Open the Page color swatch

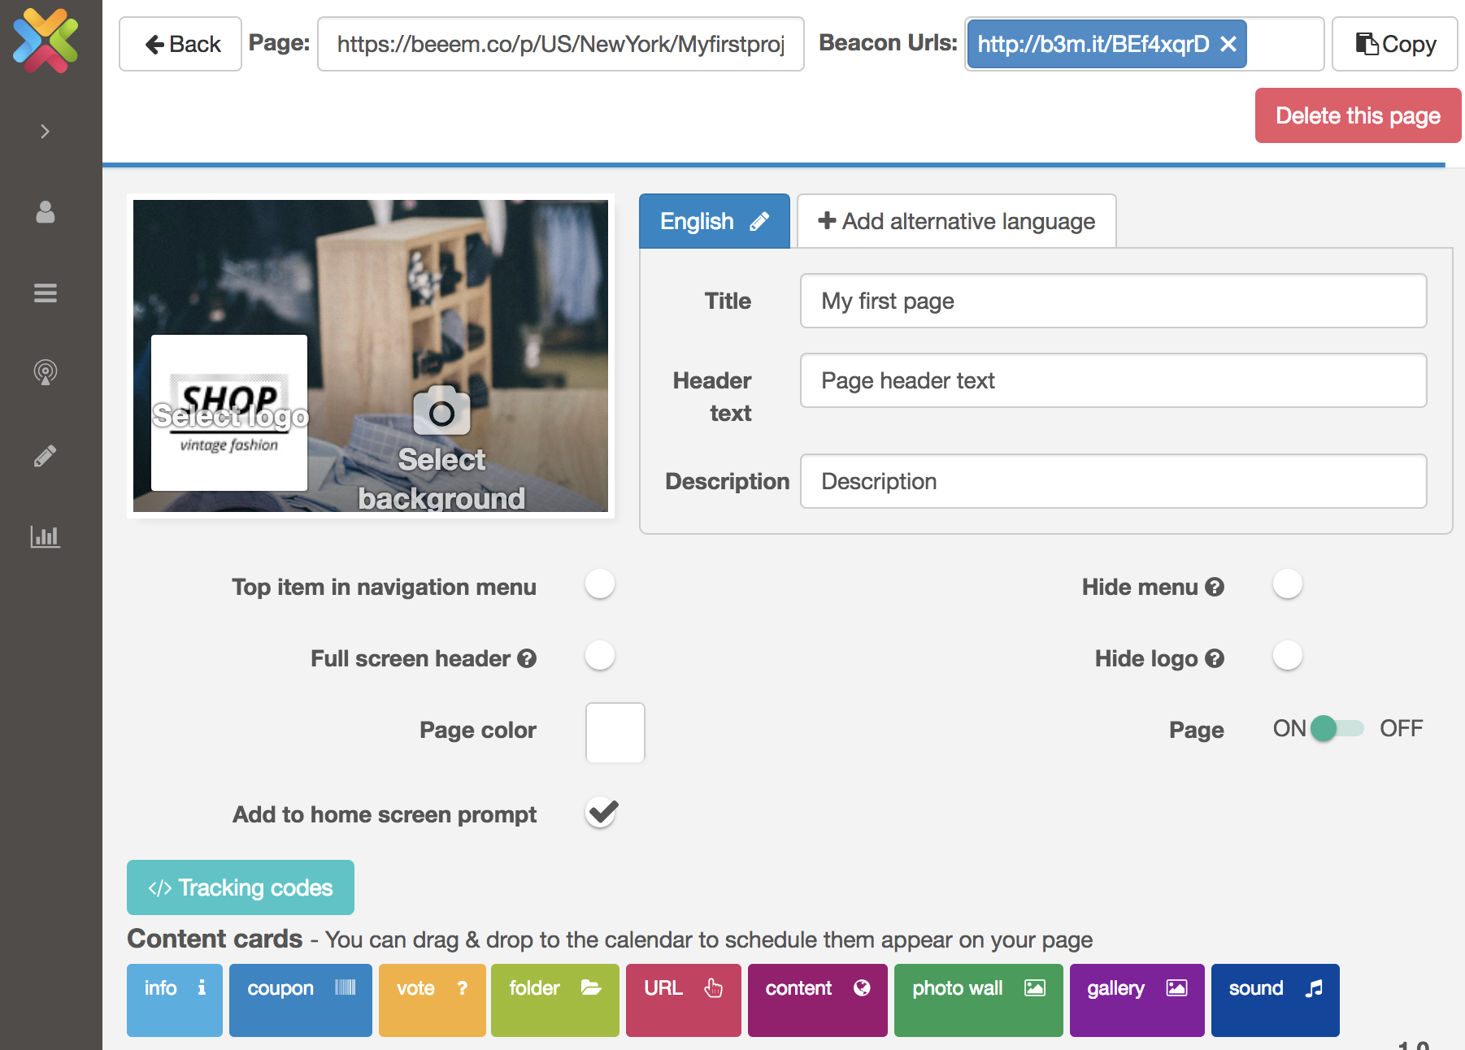coord(615,733)
